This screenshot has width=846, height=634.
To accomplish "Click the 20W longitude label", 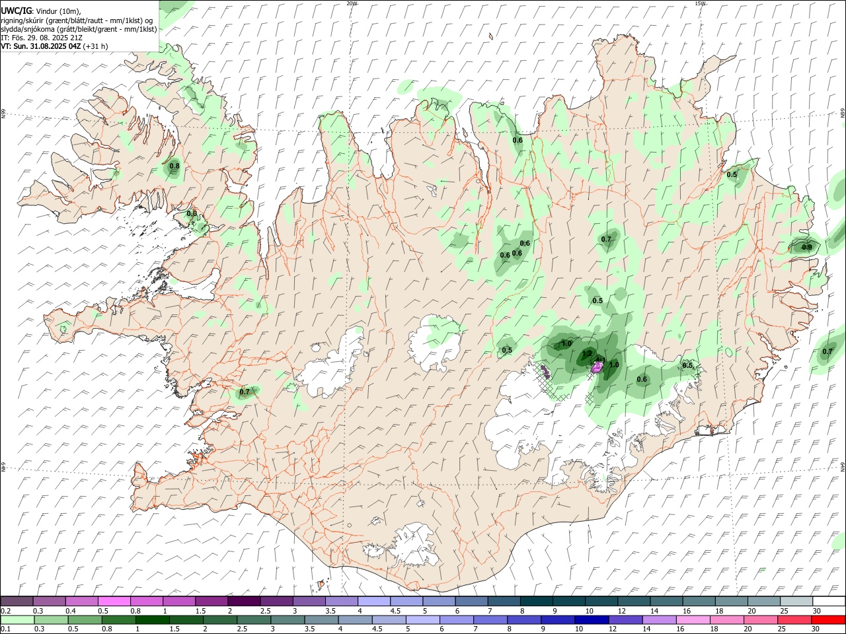I will (352, 3).
